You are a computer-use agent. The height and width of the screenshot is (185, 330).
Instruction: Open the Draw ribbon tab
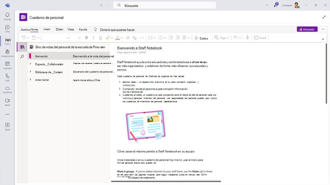(59, 29)
